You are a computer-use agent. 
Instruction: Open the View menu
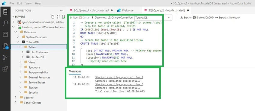[28, 3]
